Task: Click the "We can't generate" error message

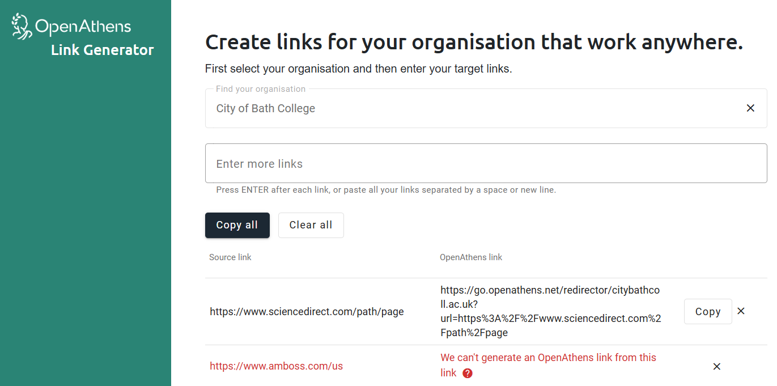Action: (x=548, y=365)
